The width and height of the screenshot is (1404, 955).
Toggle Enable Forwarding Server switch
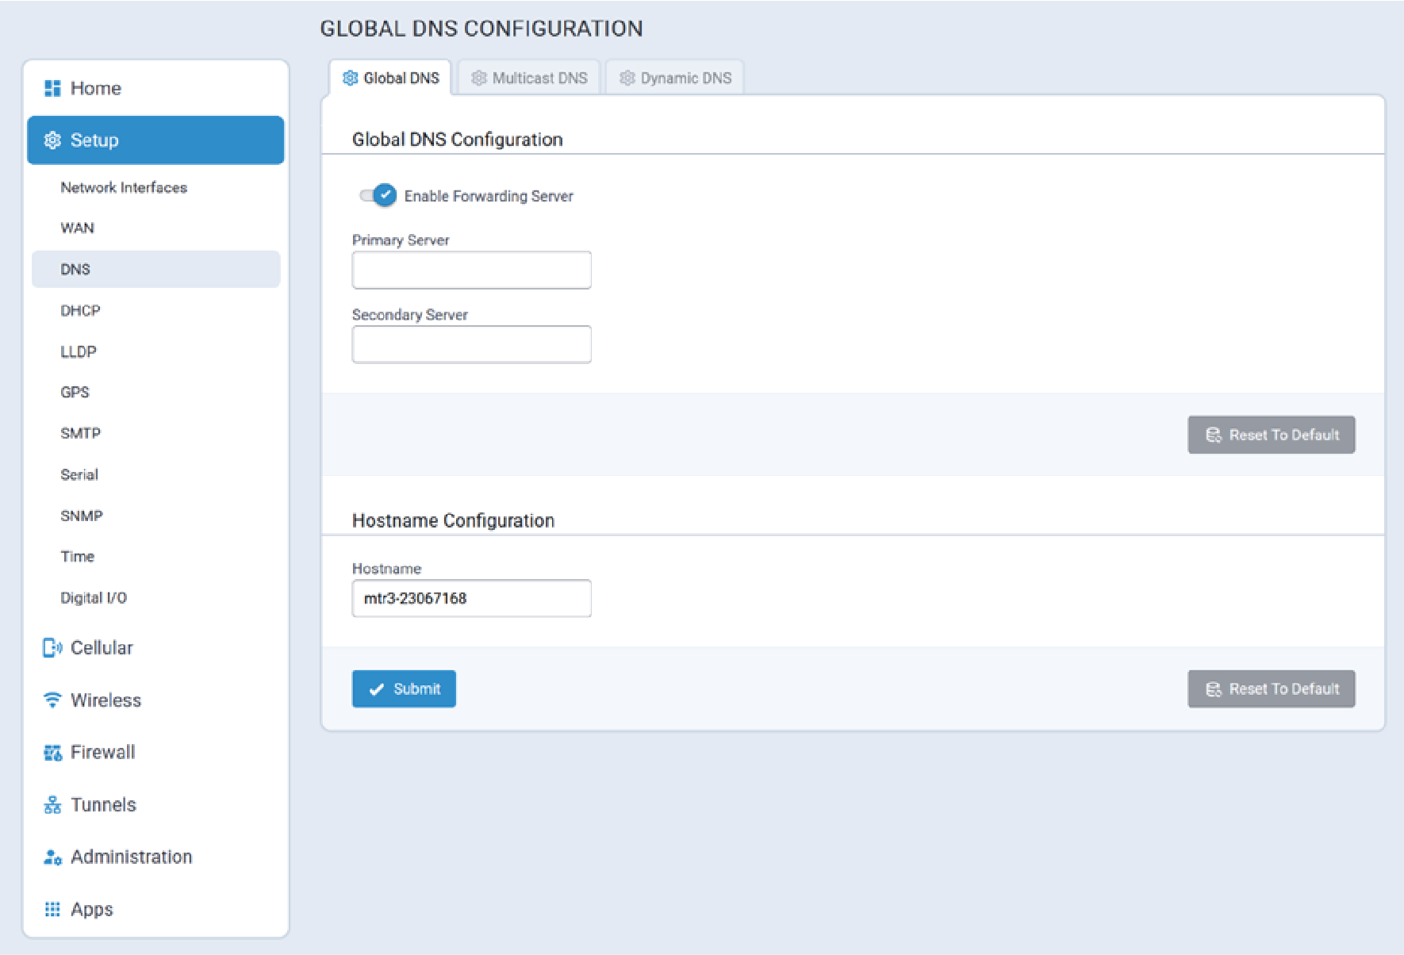click(378, 195)
